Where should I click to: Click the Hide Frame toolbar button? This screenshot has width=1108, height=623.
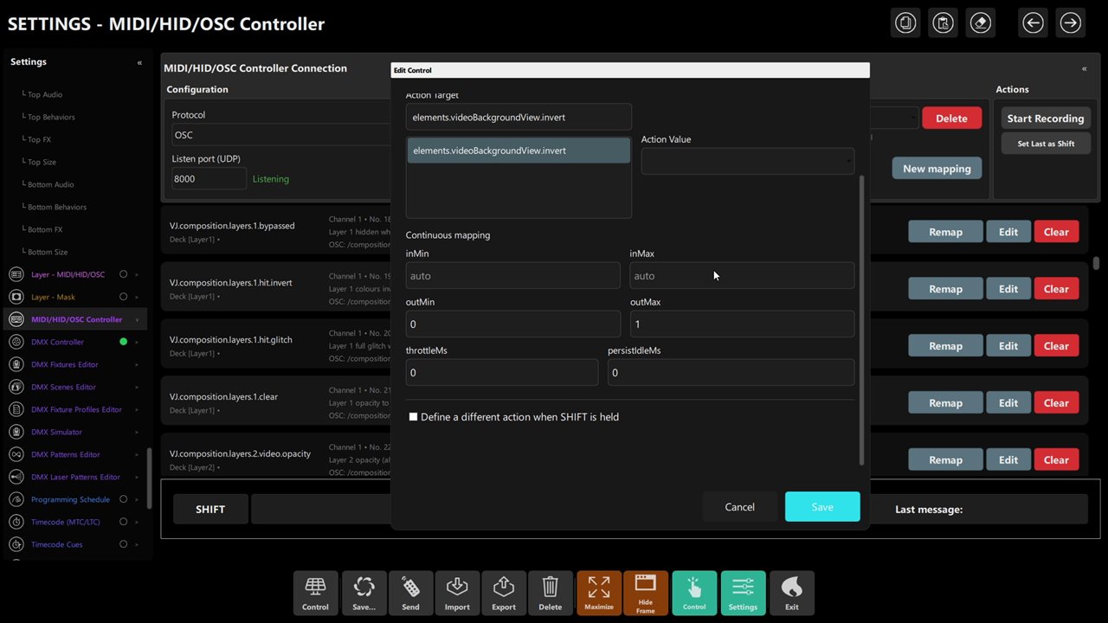point(646,593)
